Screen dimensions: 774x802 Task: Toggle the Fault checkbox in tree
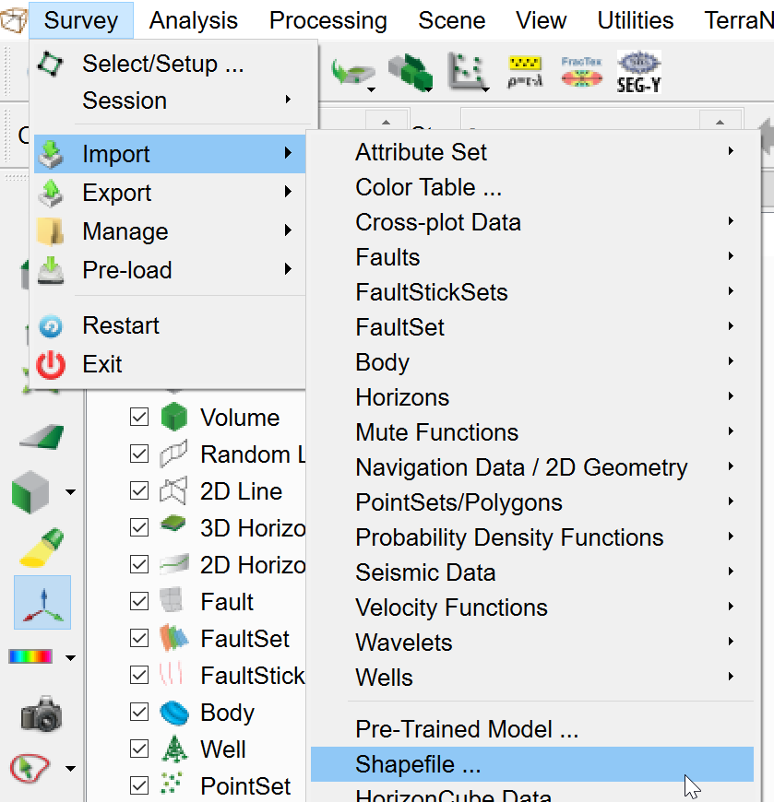click(x=139, y=602)
